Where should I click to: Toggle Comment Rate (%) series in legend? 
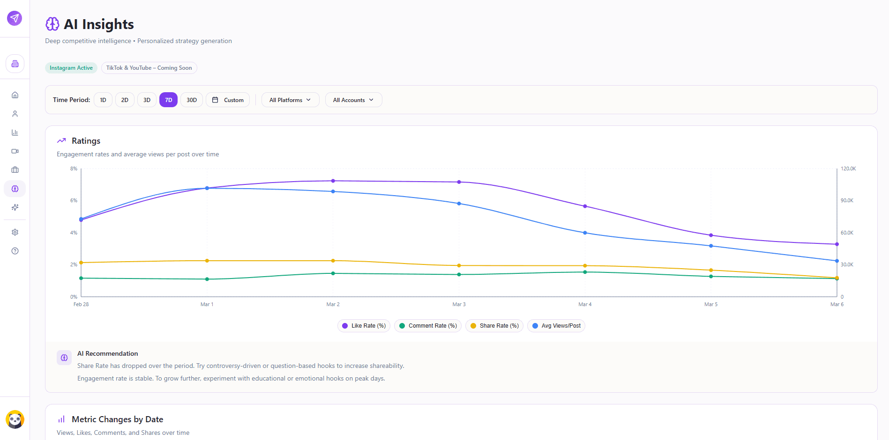(x=428, y=326)
